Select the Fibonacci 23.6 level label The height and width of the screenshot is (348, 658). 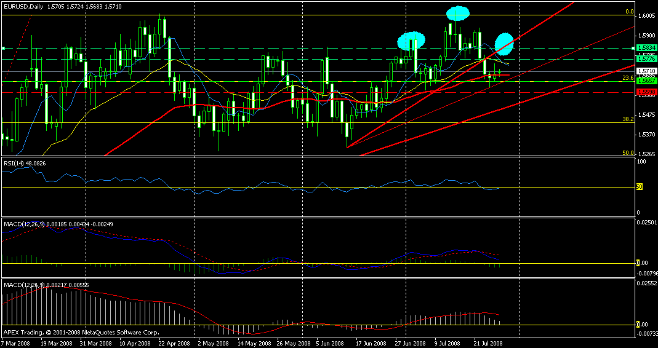pos(628,78)
